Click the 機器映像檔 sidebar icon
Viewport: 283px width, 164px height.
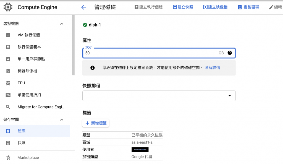point(8,71)
